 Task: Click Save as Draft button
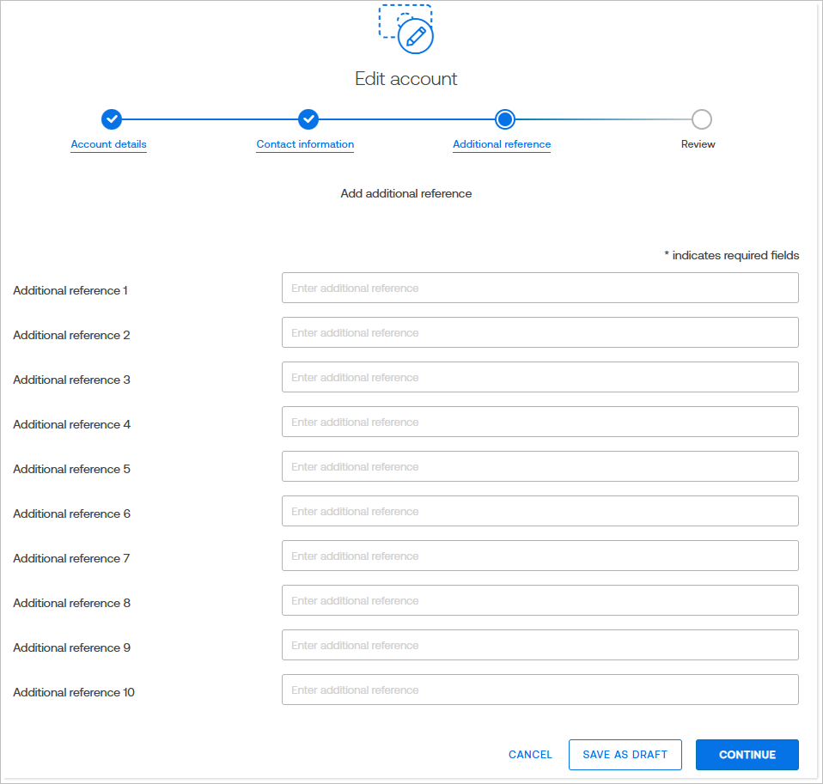pos(625,755)
